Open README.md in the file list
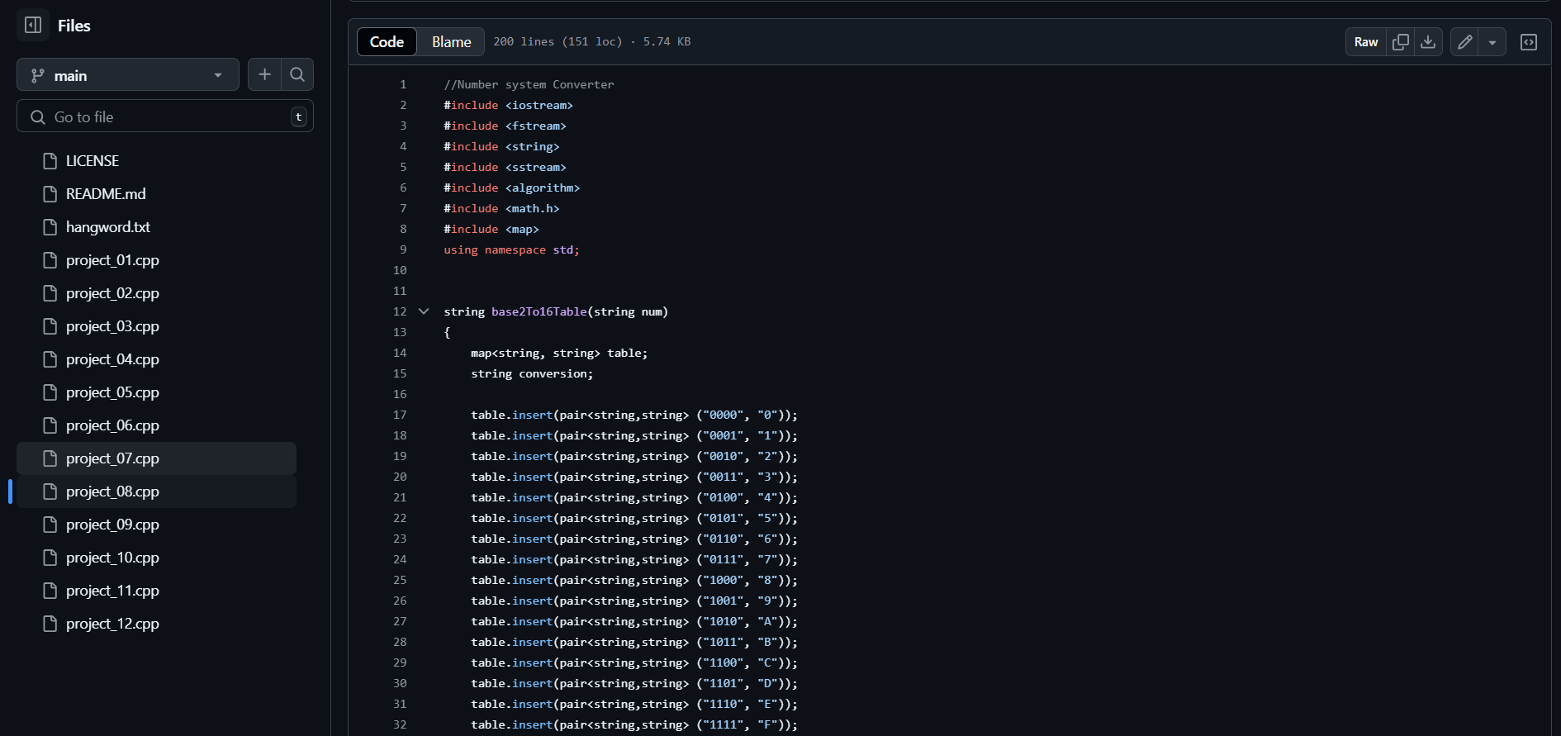 coord(156,194)
